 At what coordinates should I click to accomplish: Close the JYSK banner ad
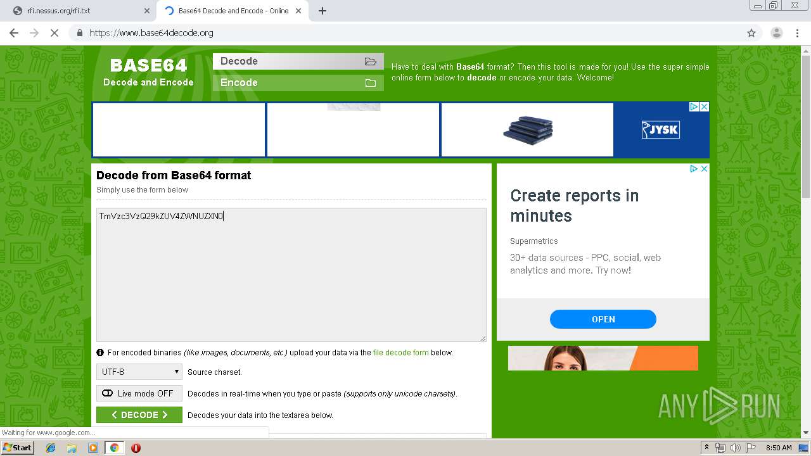[x=704, y=107]
